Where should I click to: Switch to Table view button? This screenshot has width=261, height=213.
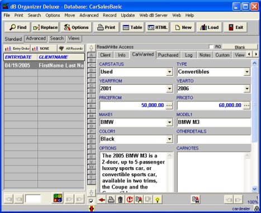(x=132, y=27)
